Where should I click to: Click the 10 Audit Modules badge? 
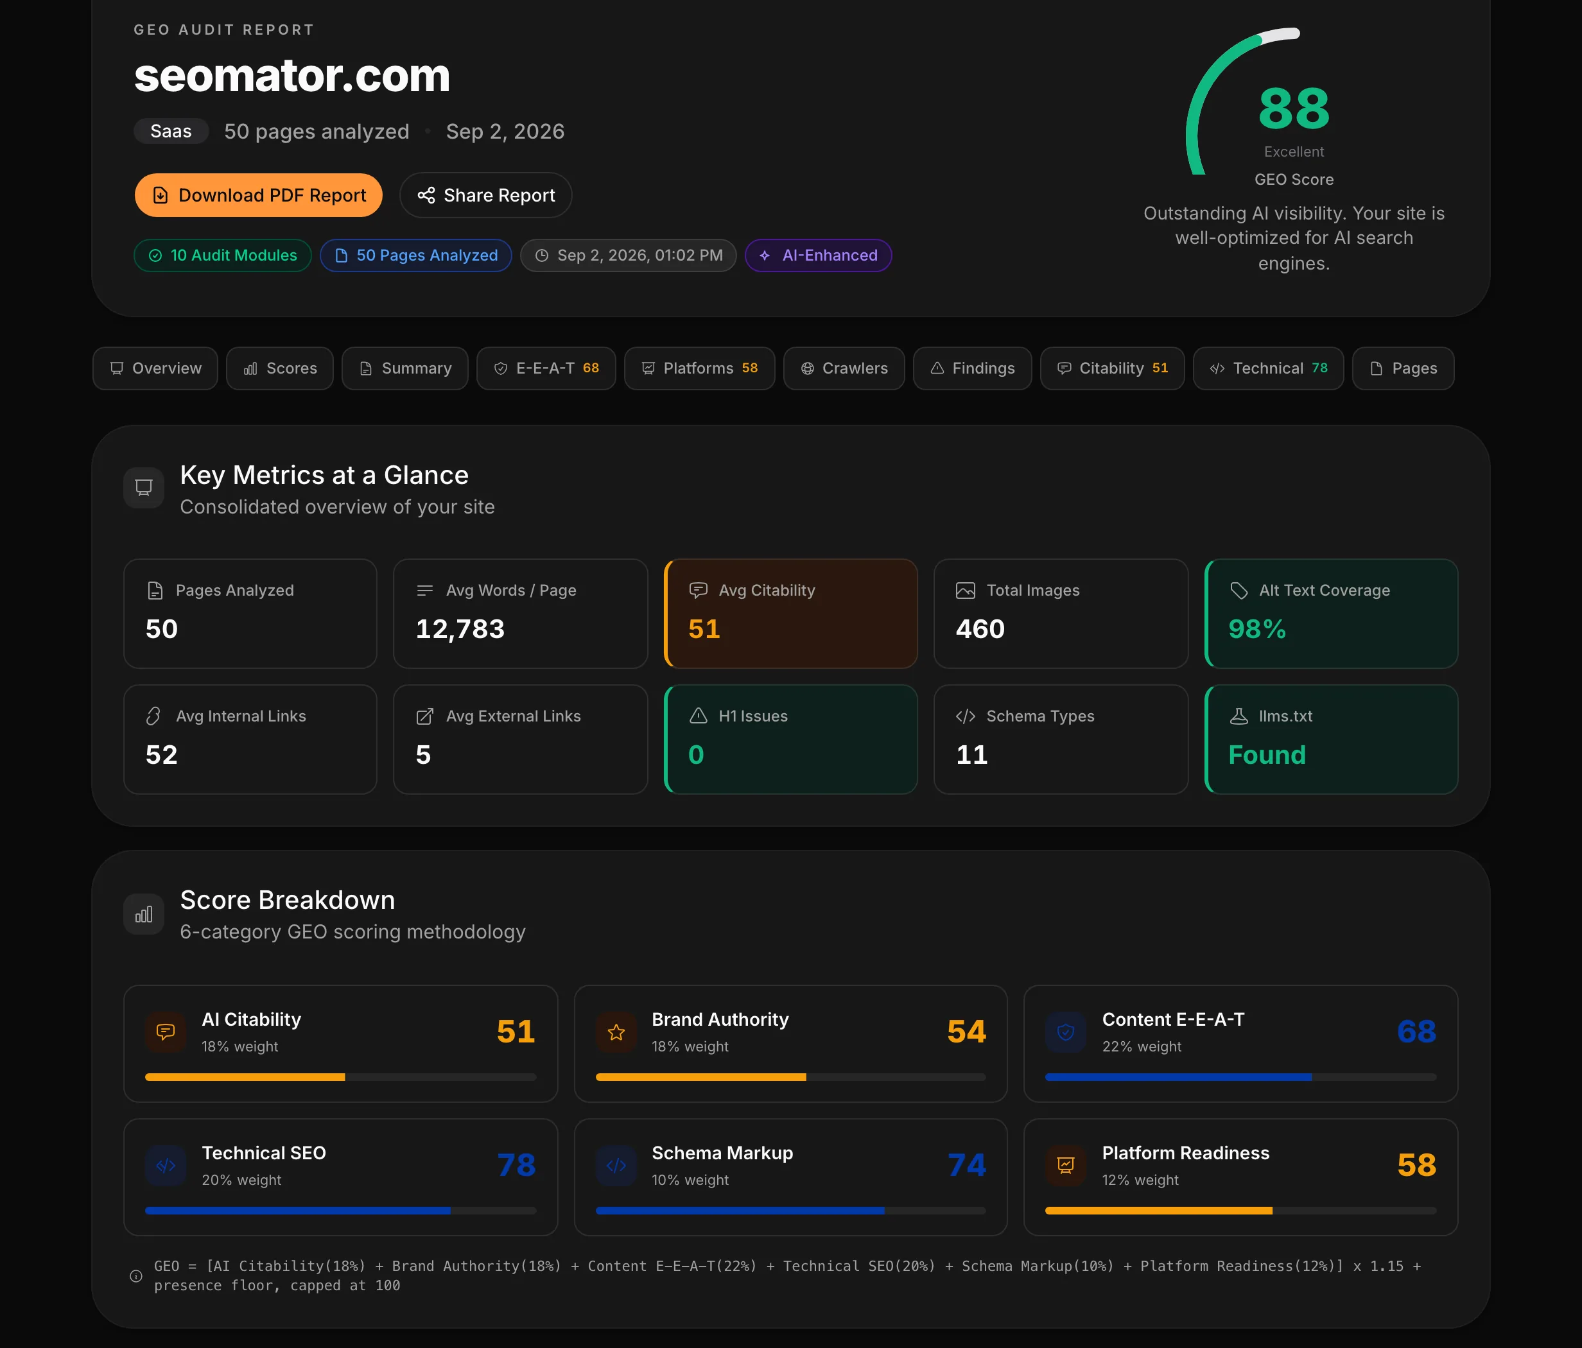pyautogui.click(x=222, y=255)
